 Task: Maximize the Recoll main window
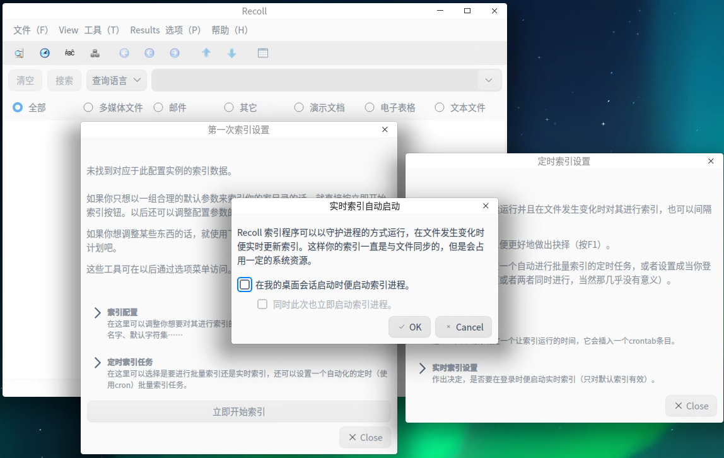coord(467,11)
